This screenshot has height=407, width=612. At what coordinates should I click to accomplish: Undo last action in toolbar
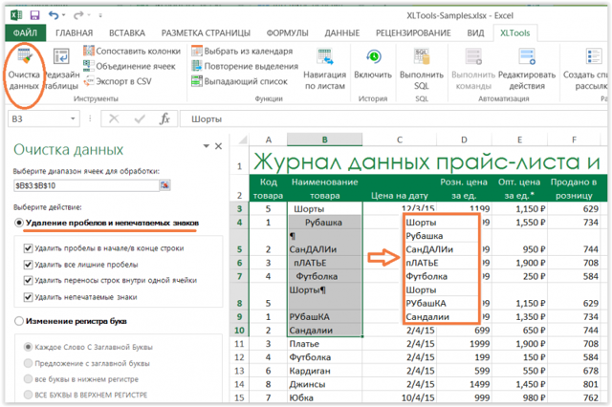click(x=54, y=15)
